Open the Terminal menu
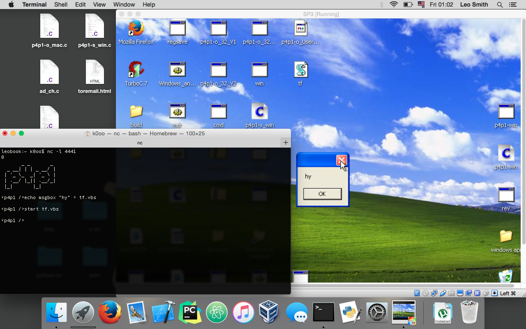This screenshot has height=329, width=526. [x=34, y=5]
